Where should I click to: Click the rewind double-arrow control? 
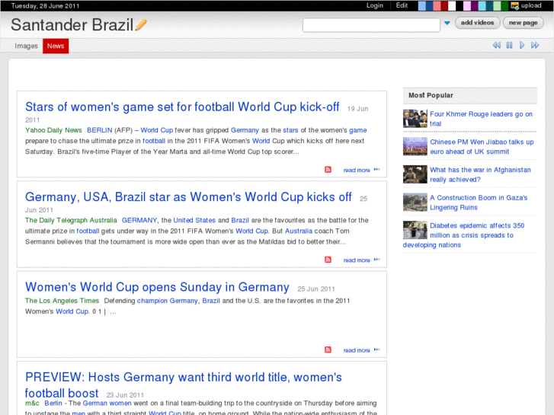tap(496, 45)
